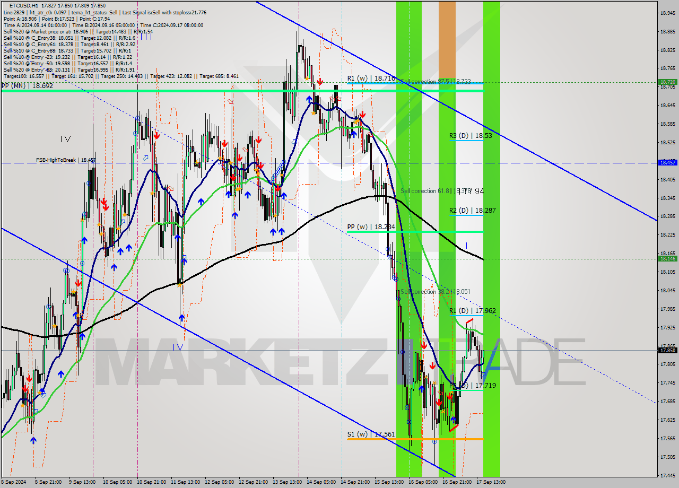Select 'Sell correction 38.2 | 18.051' label
679x488 pixels.
pos(435,292)
